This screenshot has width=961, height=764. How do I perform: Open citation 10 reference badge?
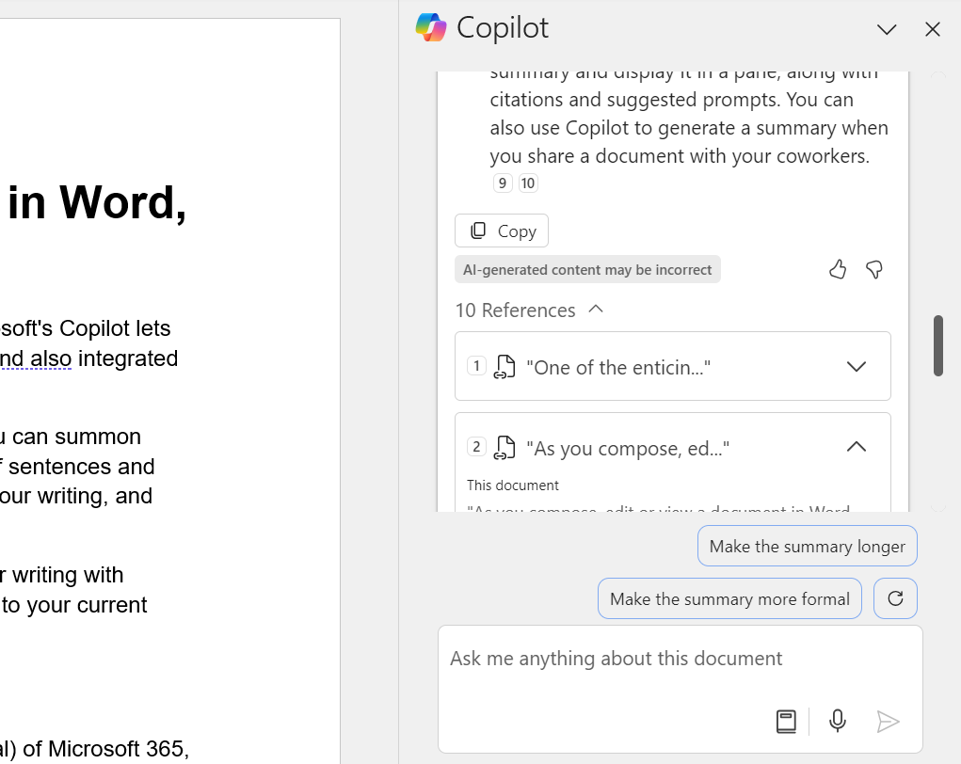[528, 183]
